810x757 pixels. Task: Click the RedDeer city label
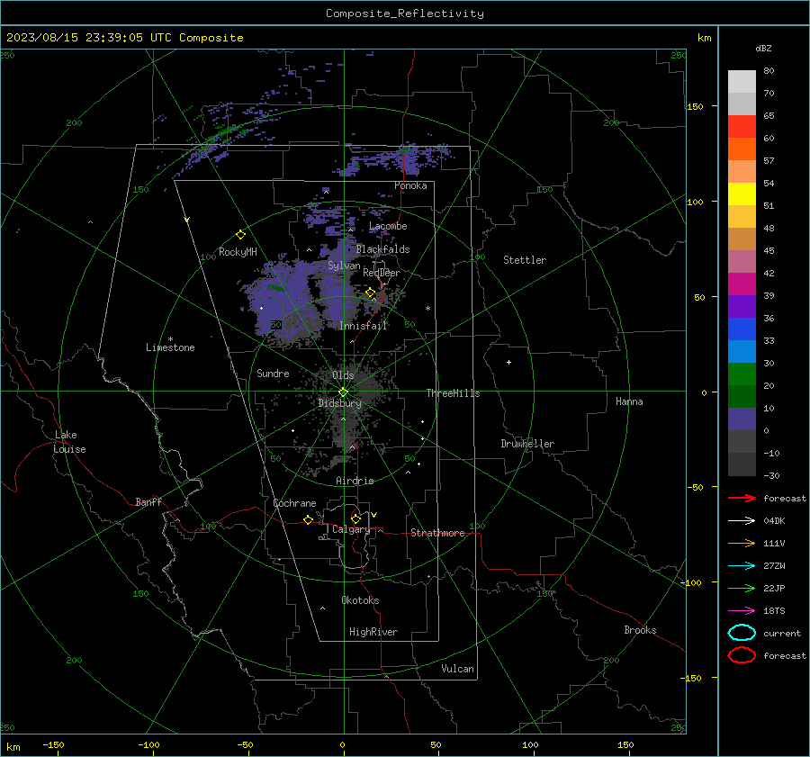coord(382,273)
